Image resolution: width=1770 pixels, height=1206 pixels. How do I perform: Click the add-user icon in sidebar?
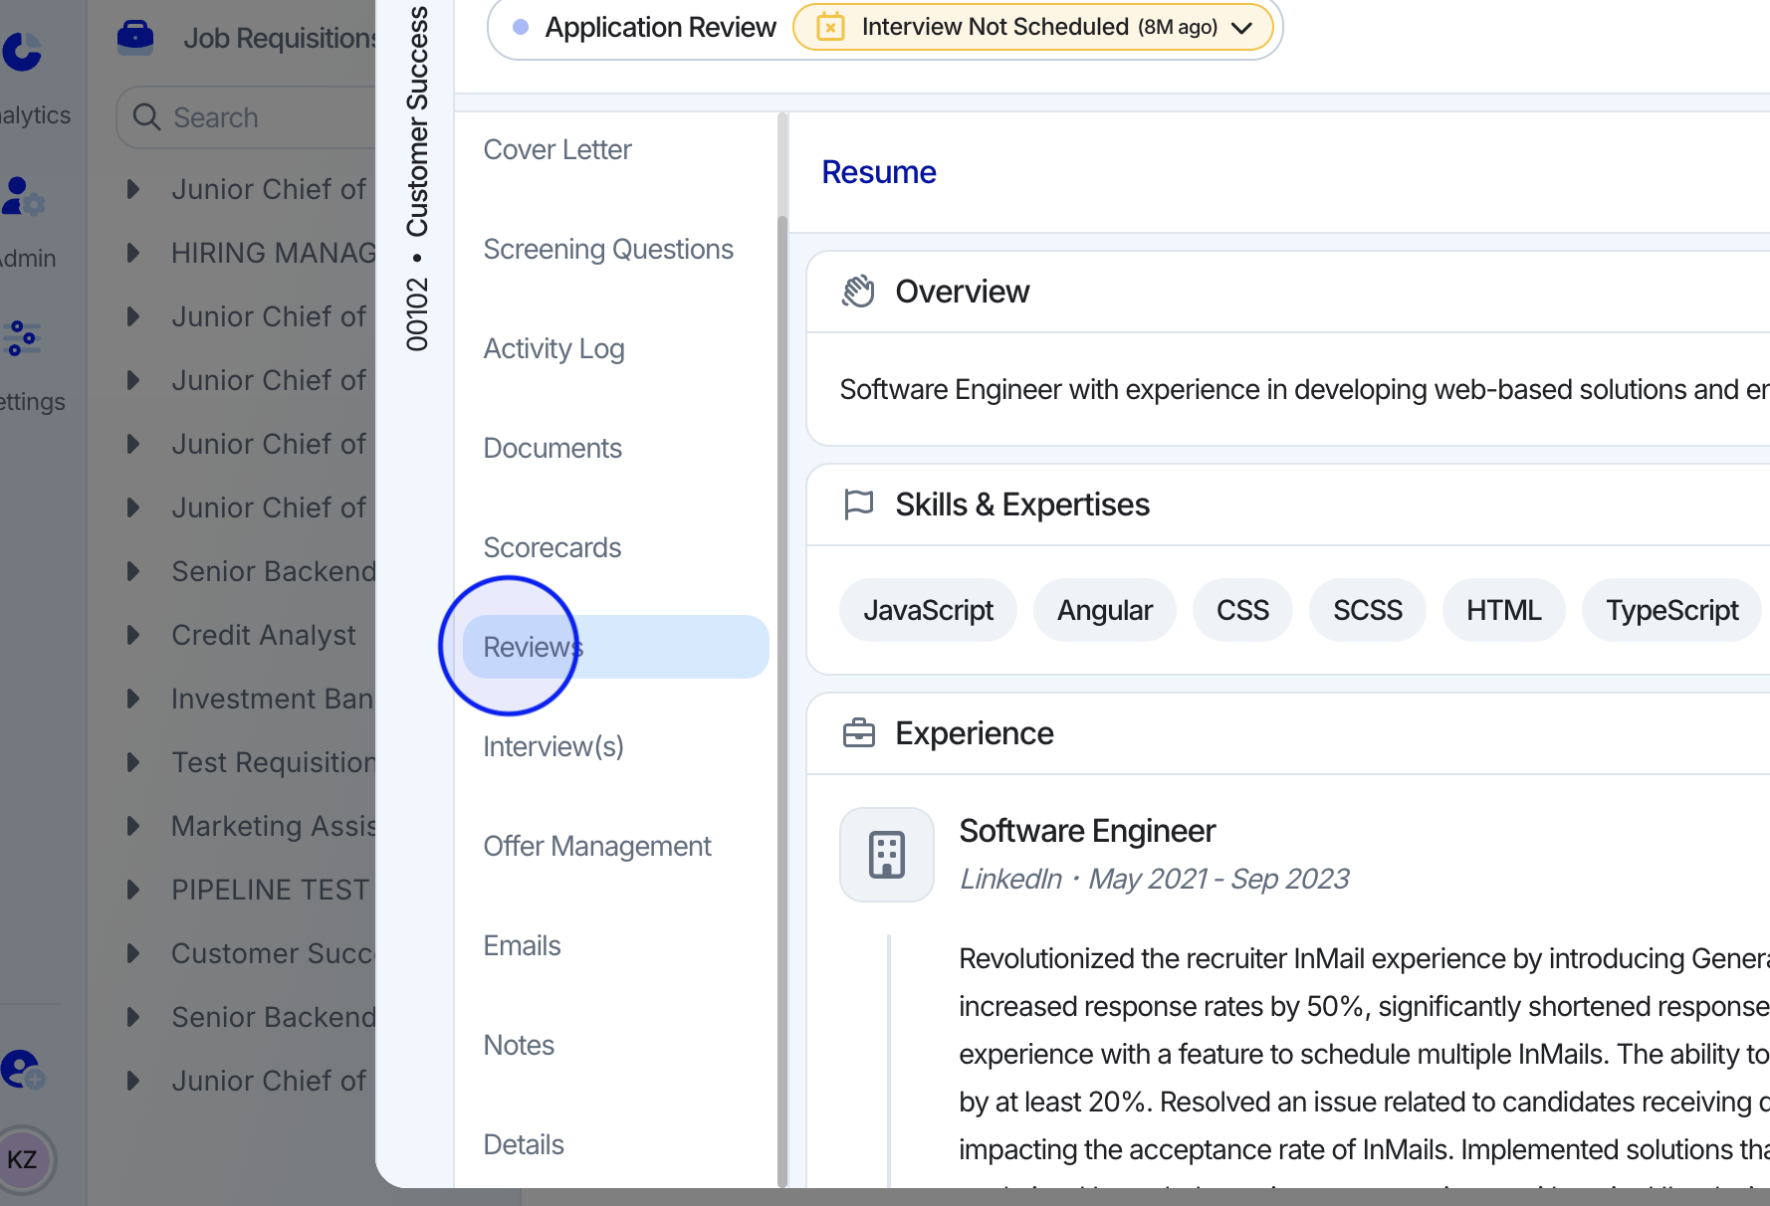tap(22, 1070)
